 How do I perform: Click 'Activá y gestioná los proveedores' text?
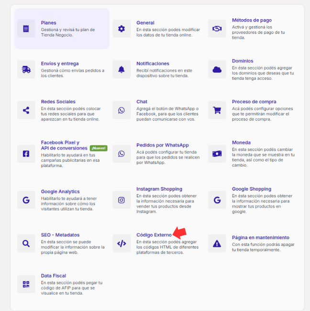click(258, 33)
